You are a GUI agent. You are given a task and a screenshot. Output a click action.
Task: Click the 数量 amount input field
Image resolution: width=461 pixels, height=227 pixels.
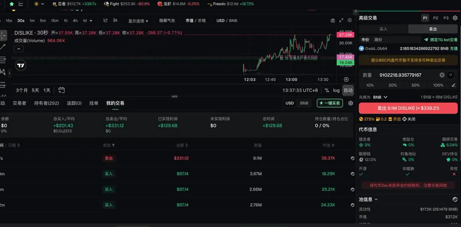coord(408,75)
